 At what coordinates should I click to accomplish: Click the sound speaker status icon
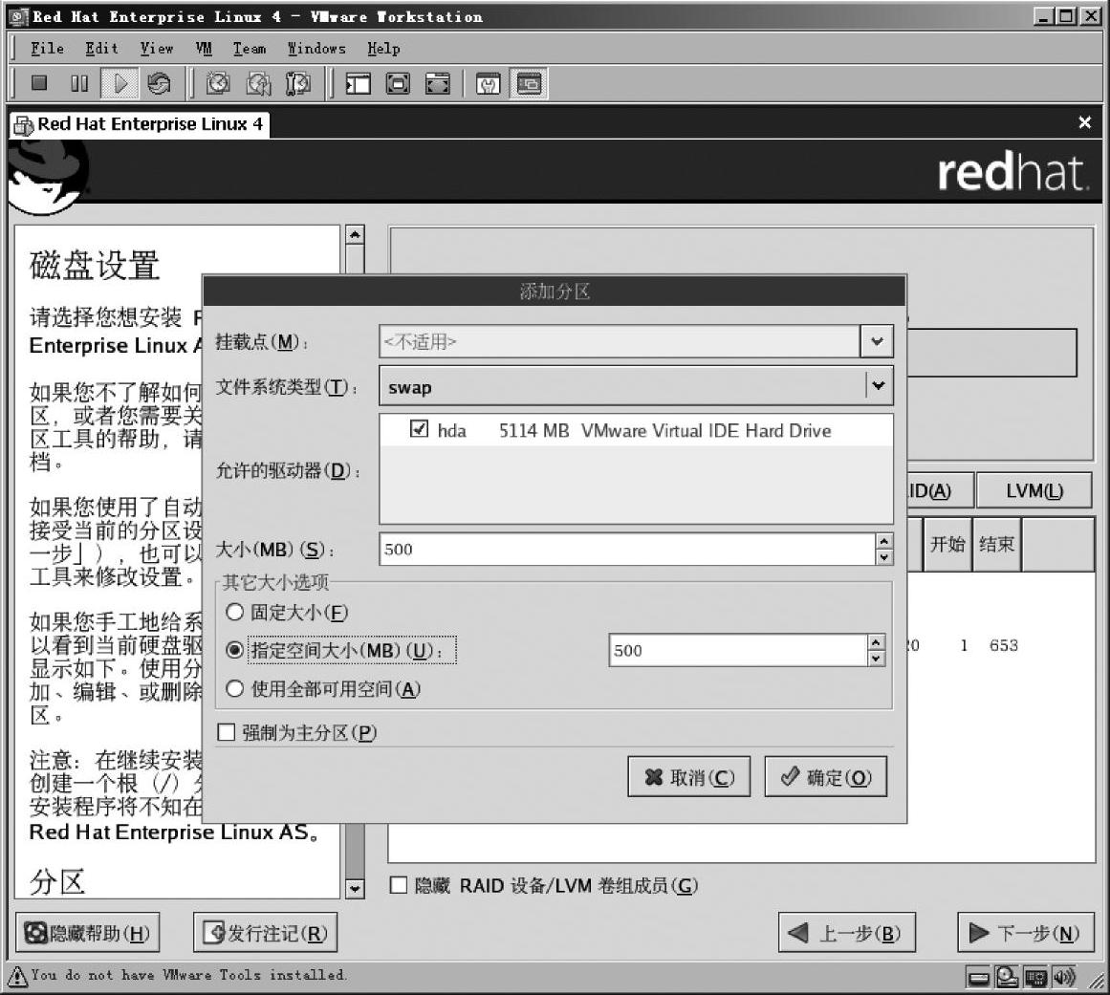1064,977
